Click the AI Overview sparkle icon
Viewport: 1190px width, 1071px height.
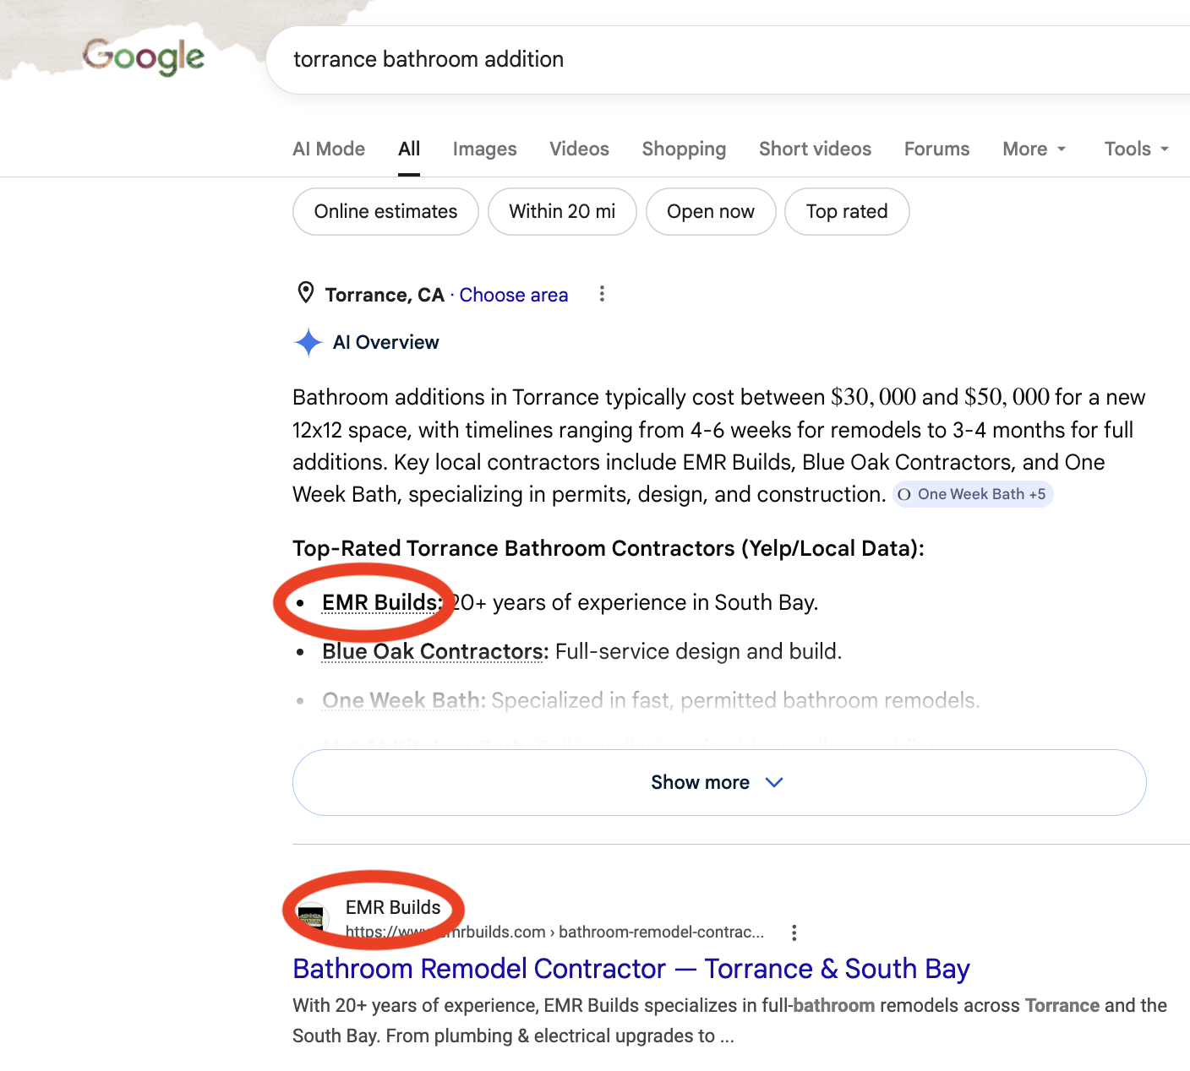[308, 342]
